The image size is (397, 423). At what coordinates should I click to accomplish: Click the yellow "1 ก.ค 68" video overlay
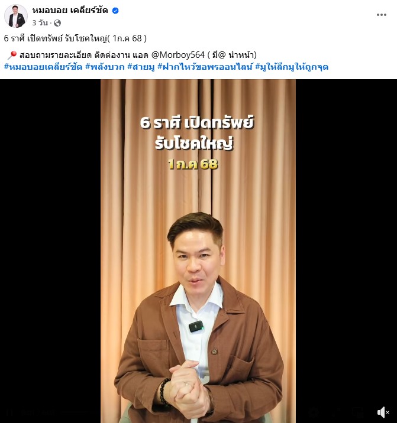click(x=193, y=164)
